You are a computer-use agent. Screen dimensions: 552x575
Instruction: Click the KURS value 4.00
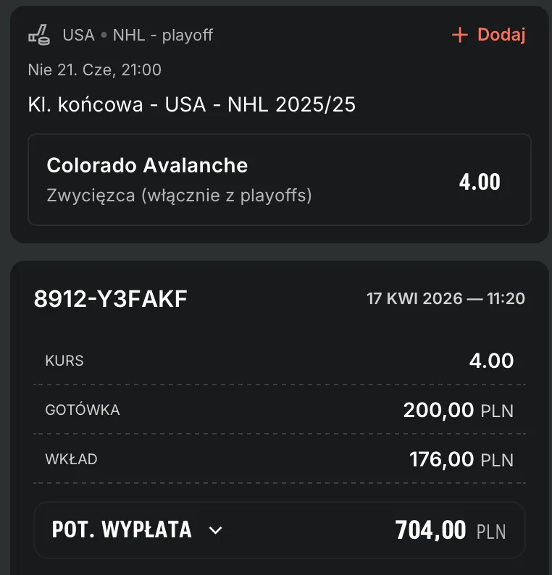click(491, 361)
